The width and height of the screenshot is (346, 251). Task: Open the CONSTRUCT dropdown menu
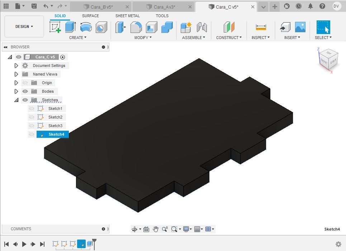229,38
